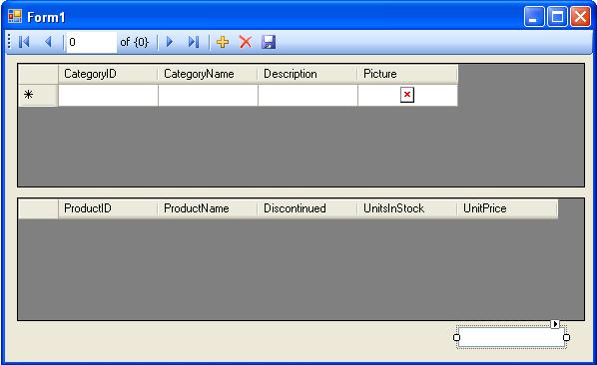Move to the next record
This screenshot has width=597, height=365.
(x=170, y=42)
